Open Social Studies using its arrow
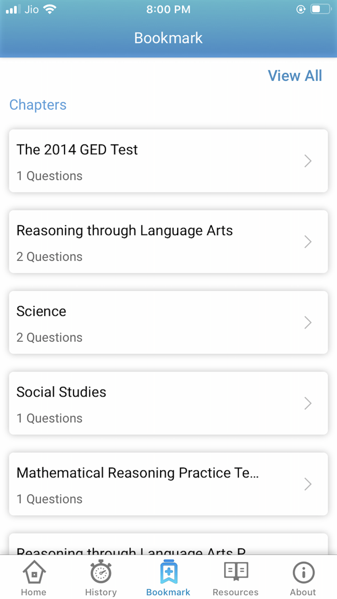Viewport: 337px width, 599px height. pyautogui.click(x=308, y=404)
